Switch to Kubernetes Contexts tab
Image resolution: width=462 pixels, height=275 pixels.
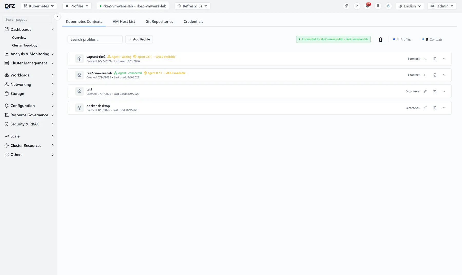(84, 22)
